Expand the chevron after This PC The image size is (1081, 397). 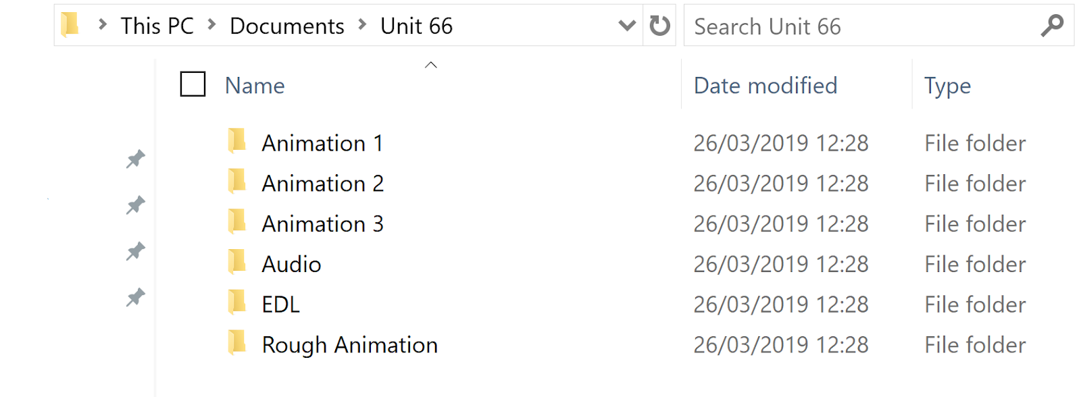point(212,25)
